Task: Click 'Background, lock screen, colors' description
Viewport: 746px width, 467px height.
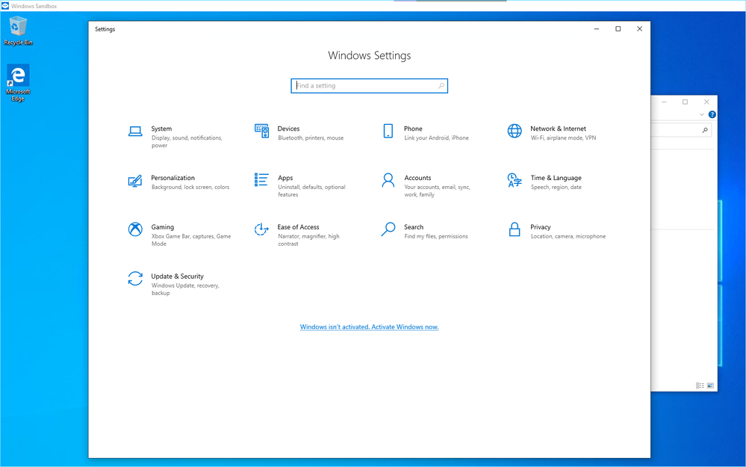Action: pyautogui.click(x=190, y=187)
